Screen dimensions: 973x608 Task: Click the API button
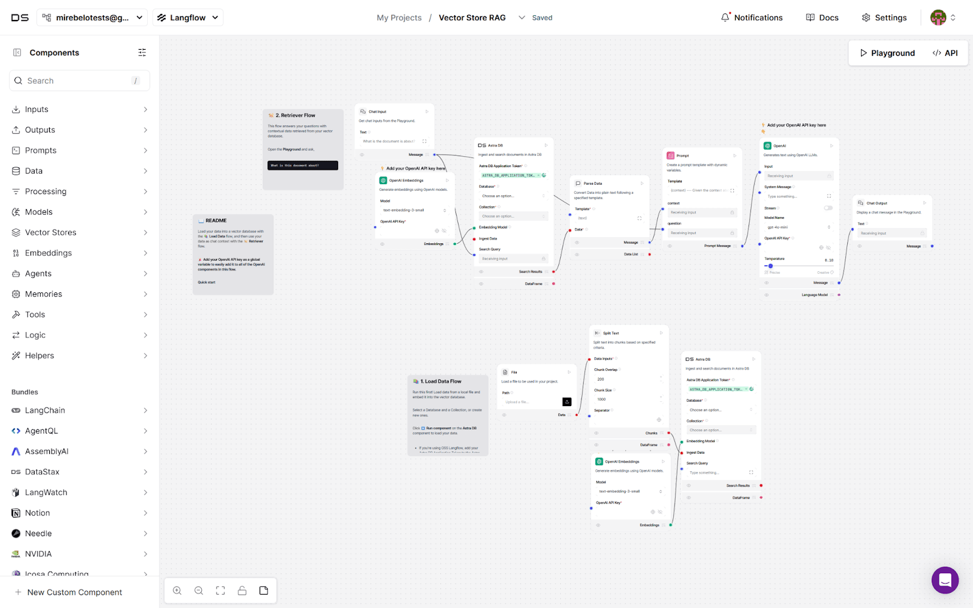(945, 53)
